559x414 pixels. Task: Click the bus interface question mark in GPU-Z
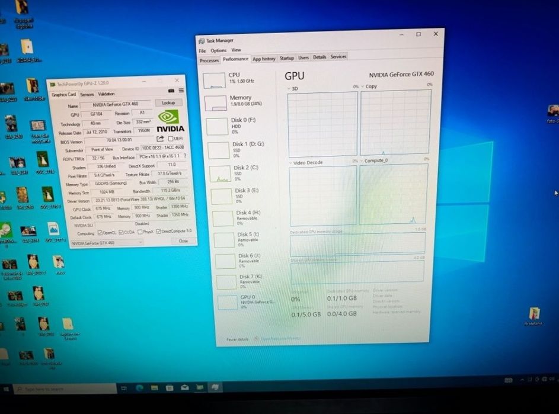point(185,156)
